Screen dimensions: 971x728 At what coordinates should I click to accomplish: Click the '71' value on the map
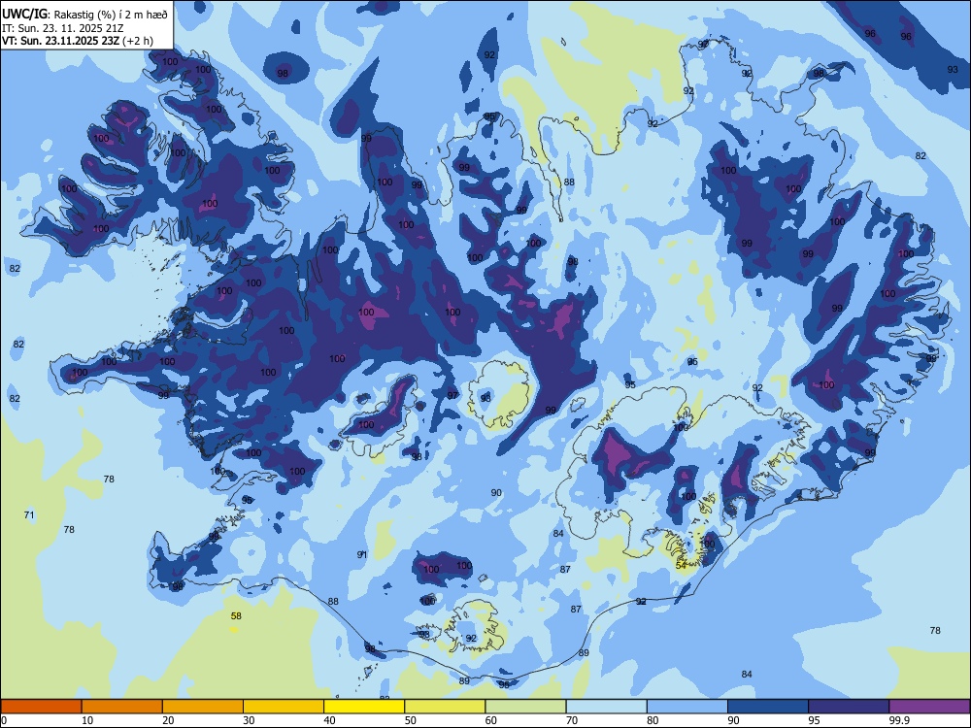click(x=29, y=515)
